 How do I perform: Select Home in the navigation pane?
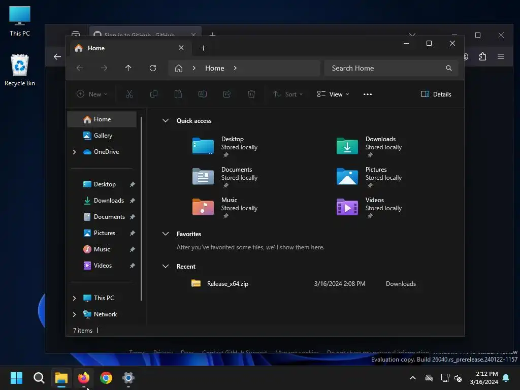point(102,119)
